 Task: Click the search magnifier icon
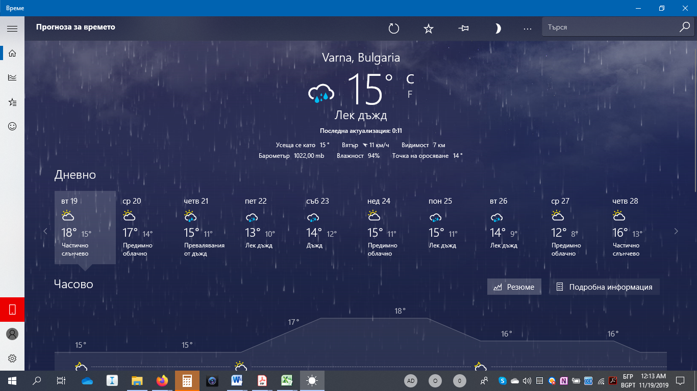[x=684, y=27]
